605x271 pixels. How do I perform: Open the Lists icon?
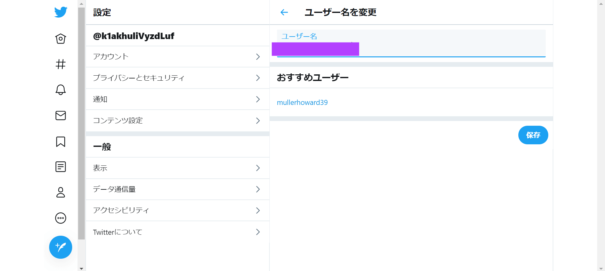[x=60, y=167]
